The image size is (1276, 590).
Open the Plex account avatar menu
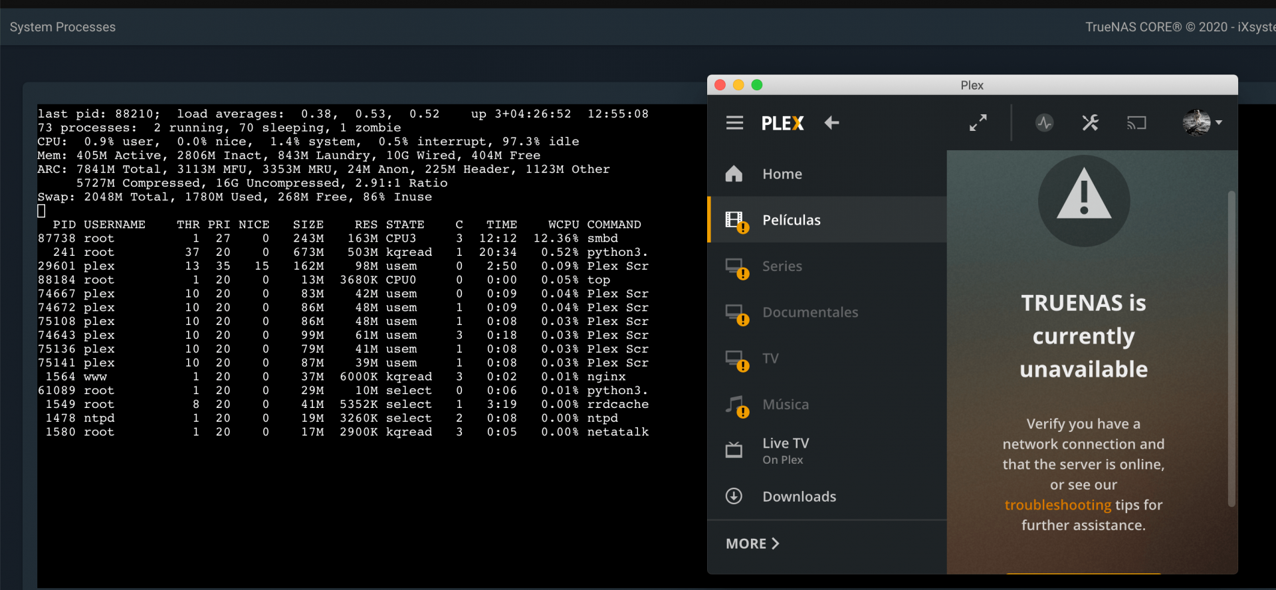tap(1202, 123)
